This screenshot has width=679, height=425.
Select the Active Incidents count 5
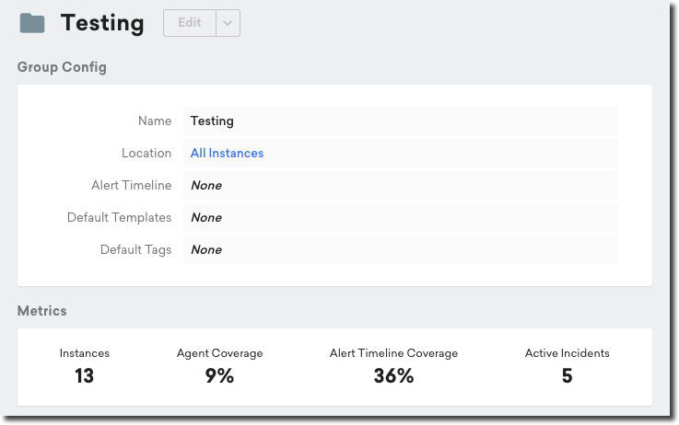[x=567, y=375]
